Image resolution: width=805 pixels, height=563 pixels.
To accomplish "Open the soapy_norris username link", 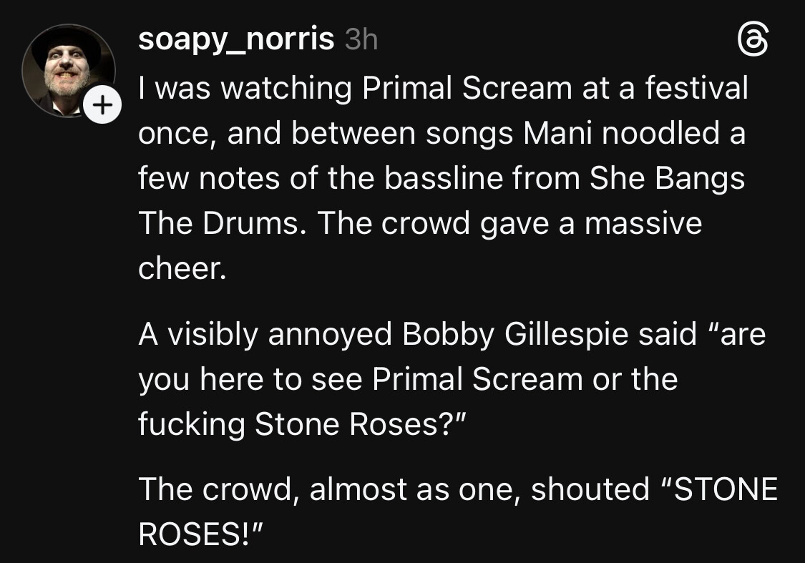I will point(235,40).
